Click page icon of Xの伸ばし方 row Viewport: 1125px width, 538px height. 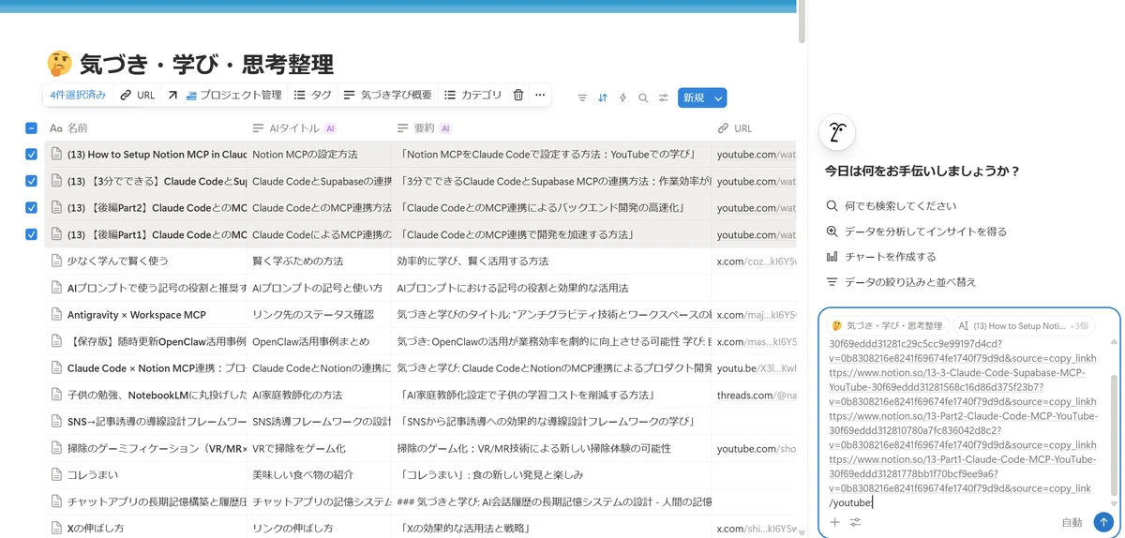tap(56, 529)
